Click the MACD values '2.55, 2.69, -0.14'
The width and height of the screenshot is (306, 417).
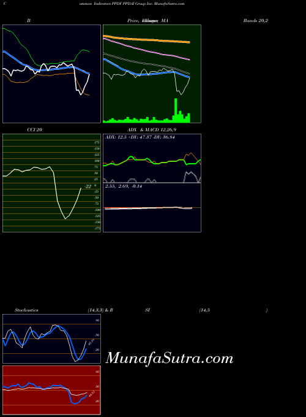tap(124, 186)
